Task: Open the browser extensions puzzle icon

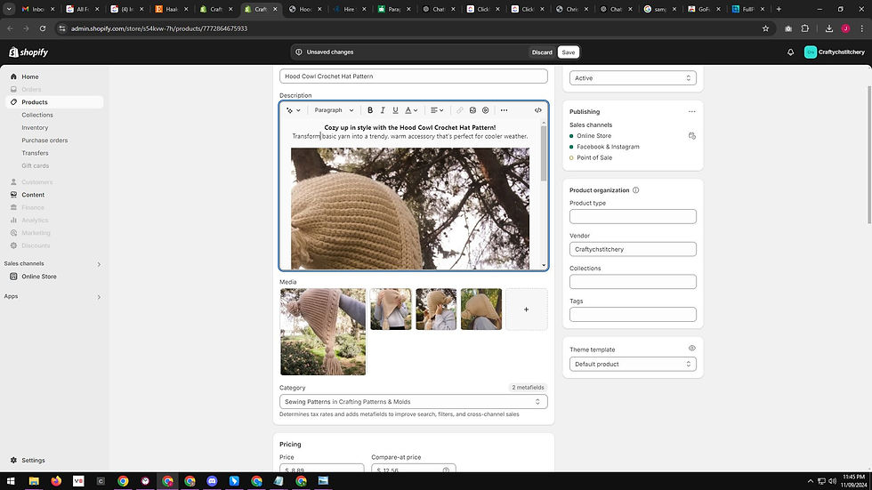Action: [804, 28]
